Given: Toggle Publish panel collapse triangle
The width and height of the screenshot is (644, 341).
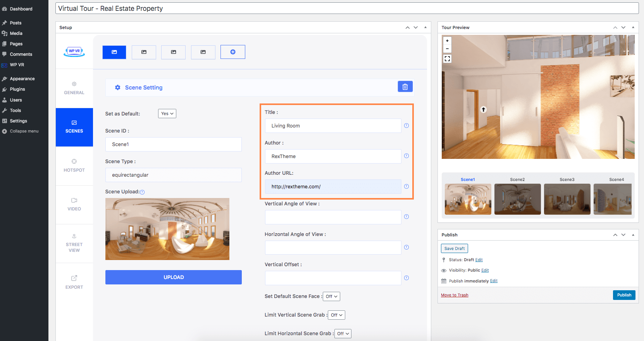Looking at the screenshot, I should coord(633,235).
